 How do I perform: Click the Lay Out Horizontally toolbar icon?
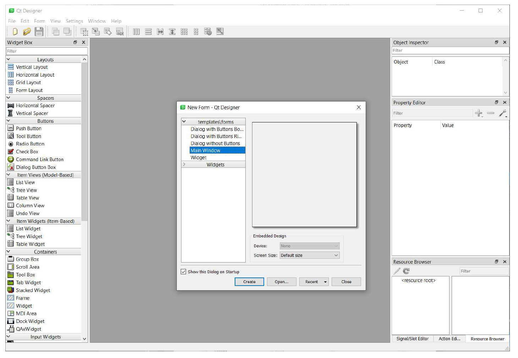pyautogui.click(x=136, y=32)
